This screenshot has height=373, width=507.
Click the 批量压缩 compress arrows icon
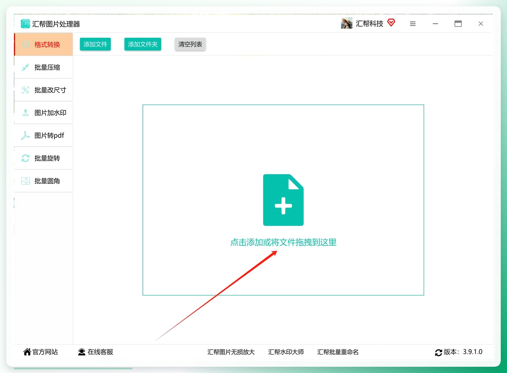pos(25,67)
